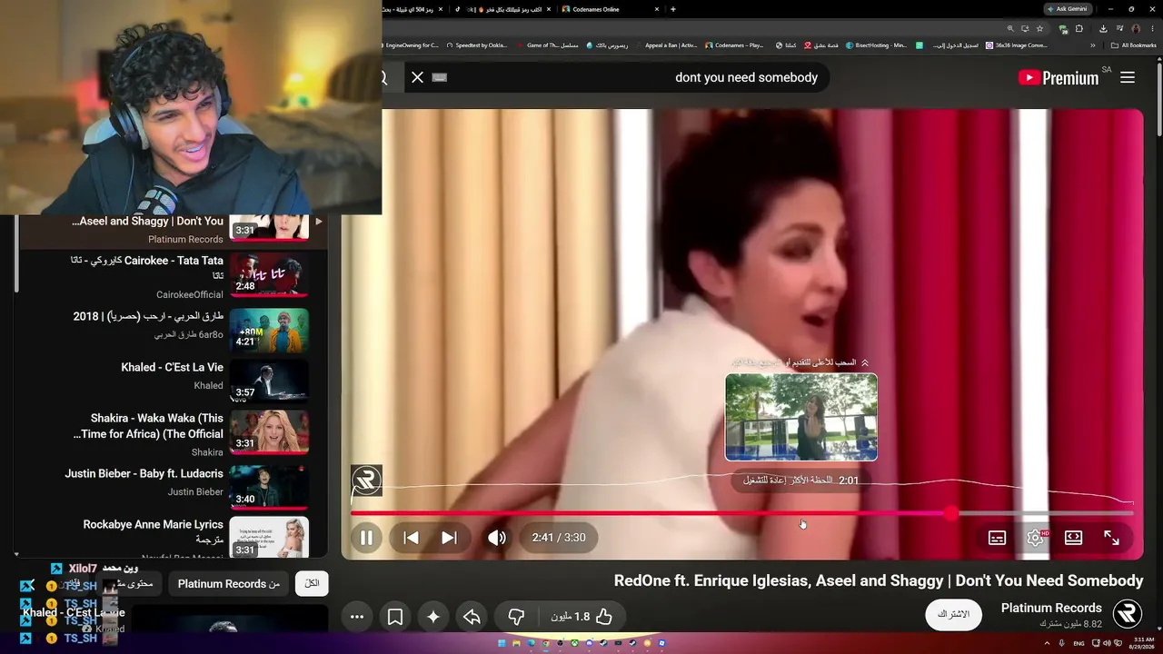
Task: Mute the video volume
Action: [496, 538]
